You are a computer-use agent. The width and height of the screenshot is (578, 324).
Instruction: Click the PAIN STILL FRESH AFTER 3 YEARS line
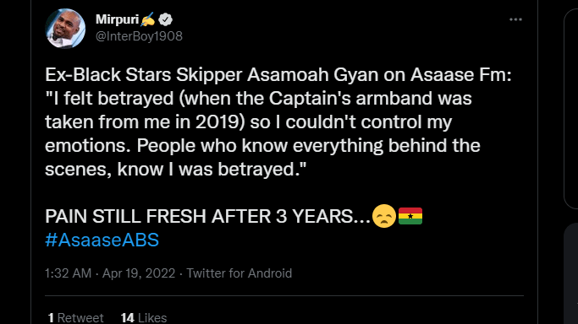click(207, 216)
